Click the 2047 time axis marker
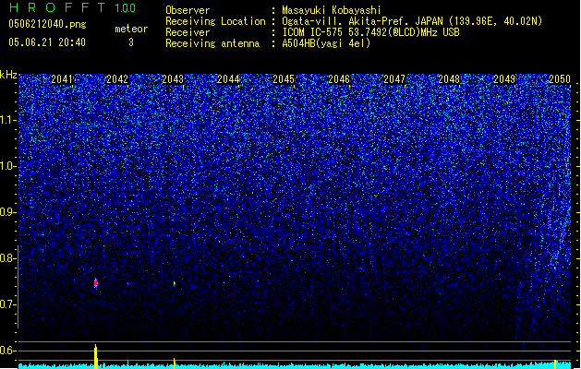 [394, 79]
